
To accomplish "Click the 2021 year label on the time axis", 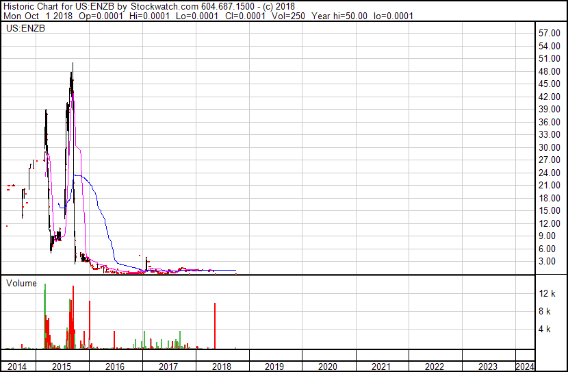I will click(381, 367).
